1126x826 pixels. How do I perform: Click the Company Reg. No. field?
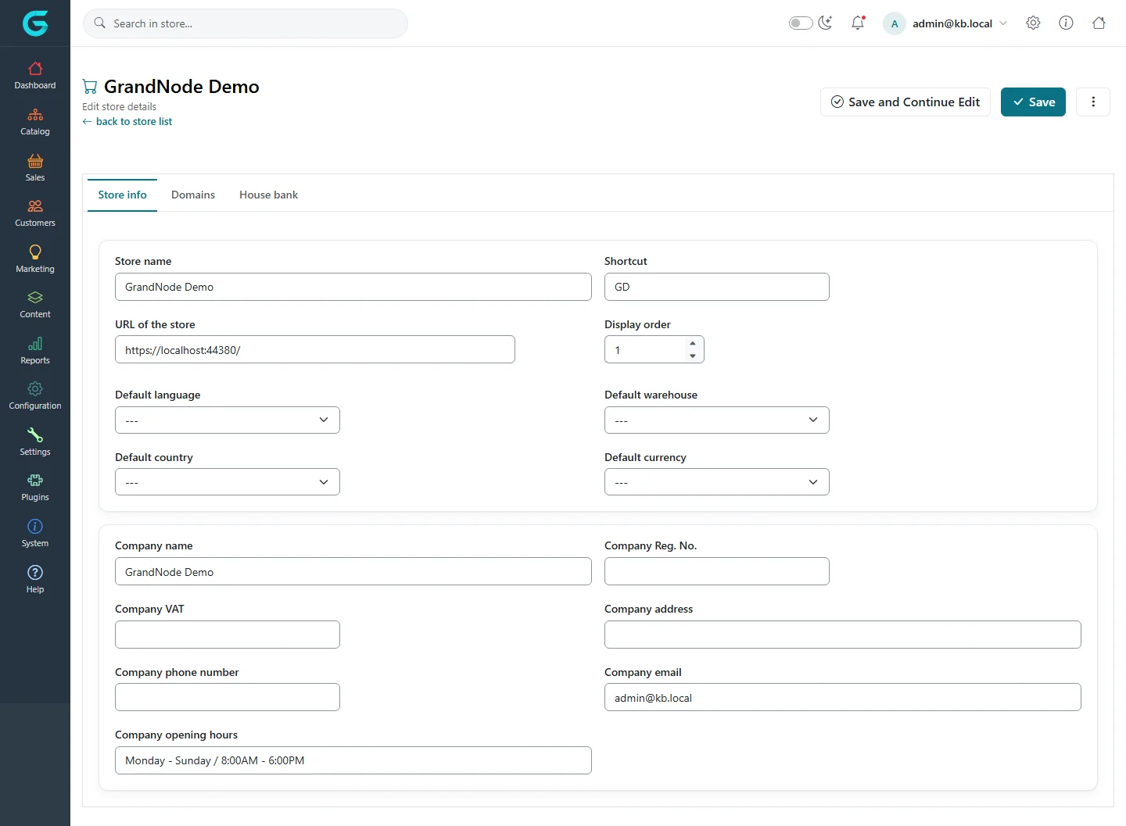717,571
